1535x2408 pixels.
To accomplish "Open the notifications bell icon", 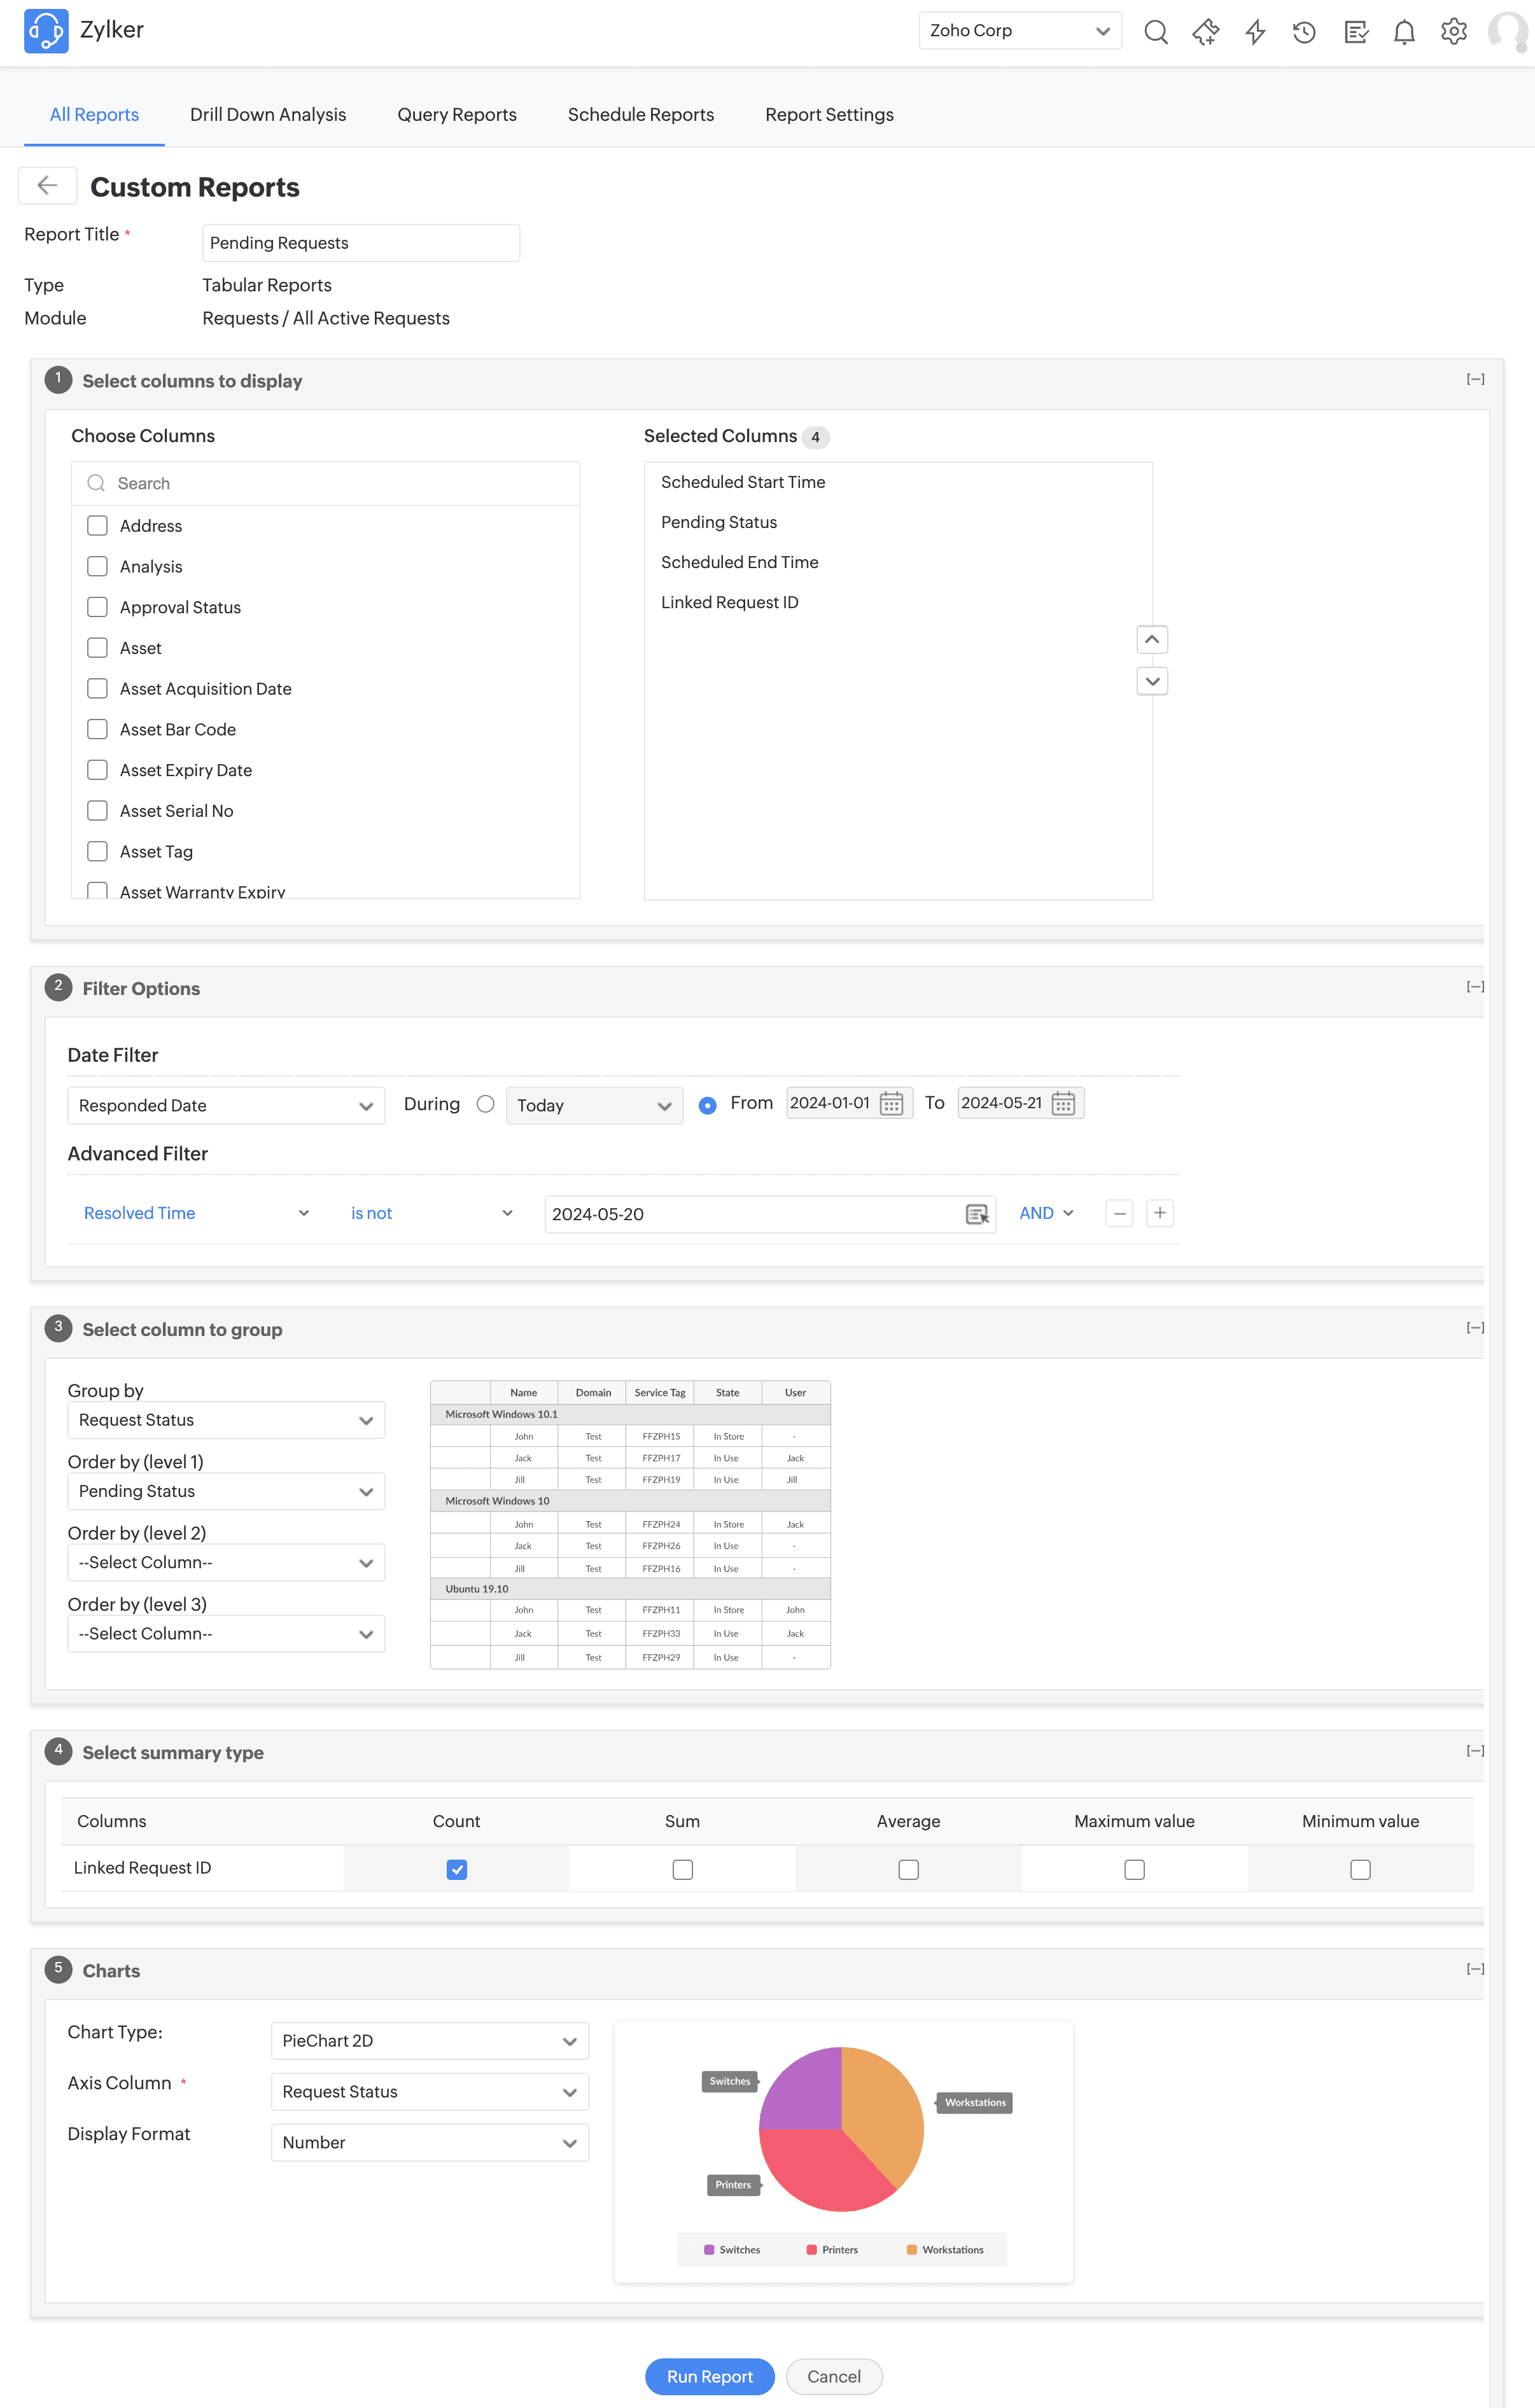I will [x=1404, y=32].
